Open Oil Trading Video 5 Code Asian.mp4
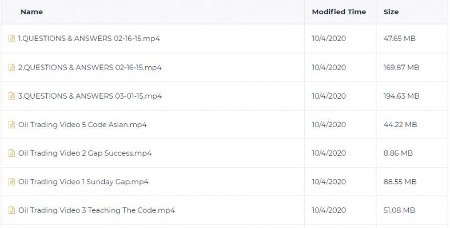 coord(82,124)
